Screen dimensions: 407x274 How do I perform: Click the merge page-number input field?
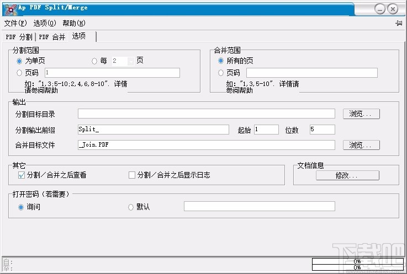pos(312,73)
